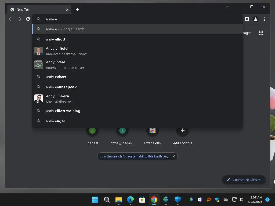
Task: Open the tab search dropdown chevron
Action: (x=227, y=7)
